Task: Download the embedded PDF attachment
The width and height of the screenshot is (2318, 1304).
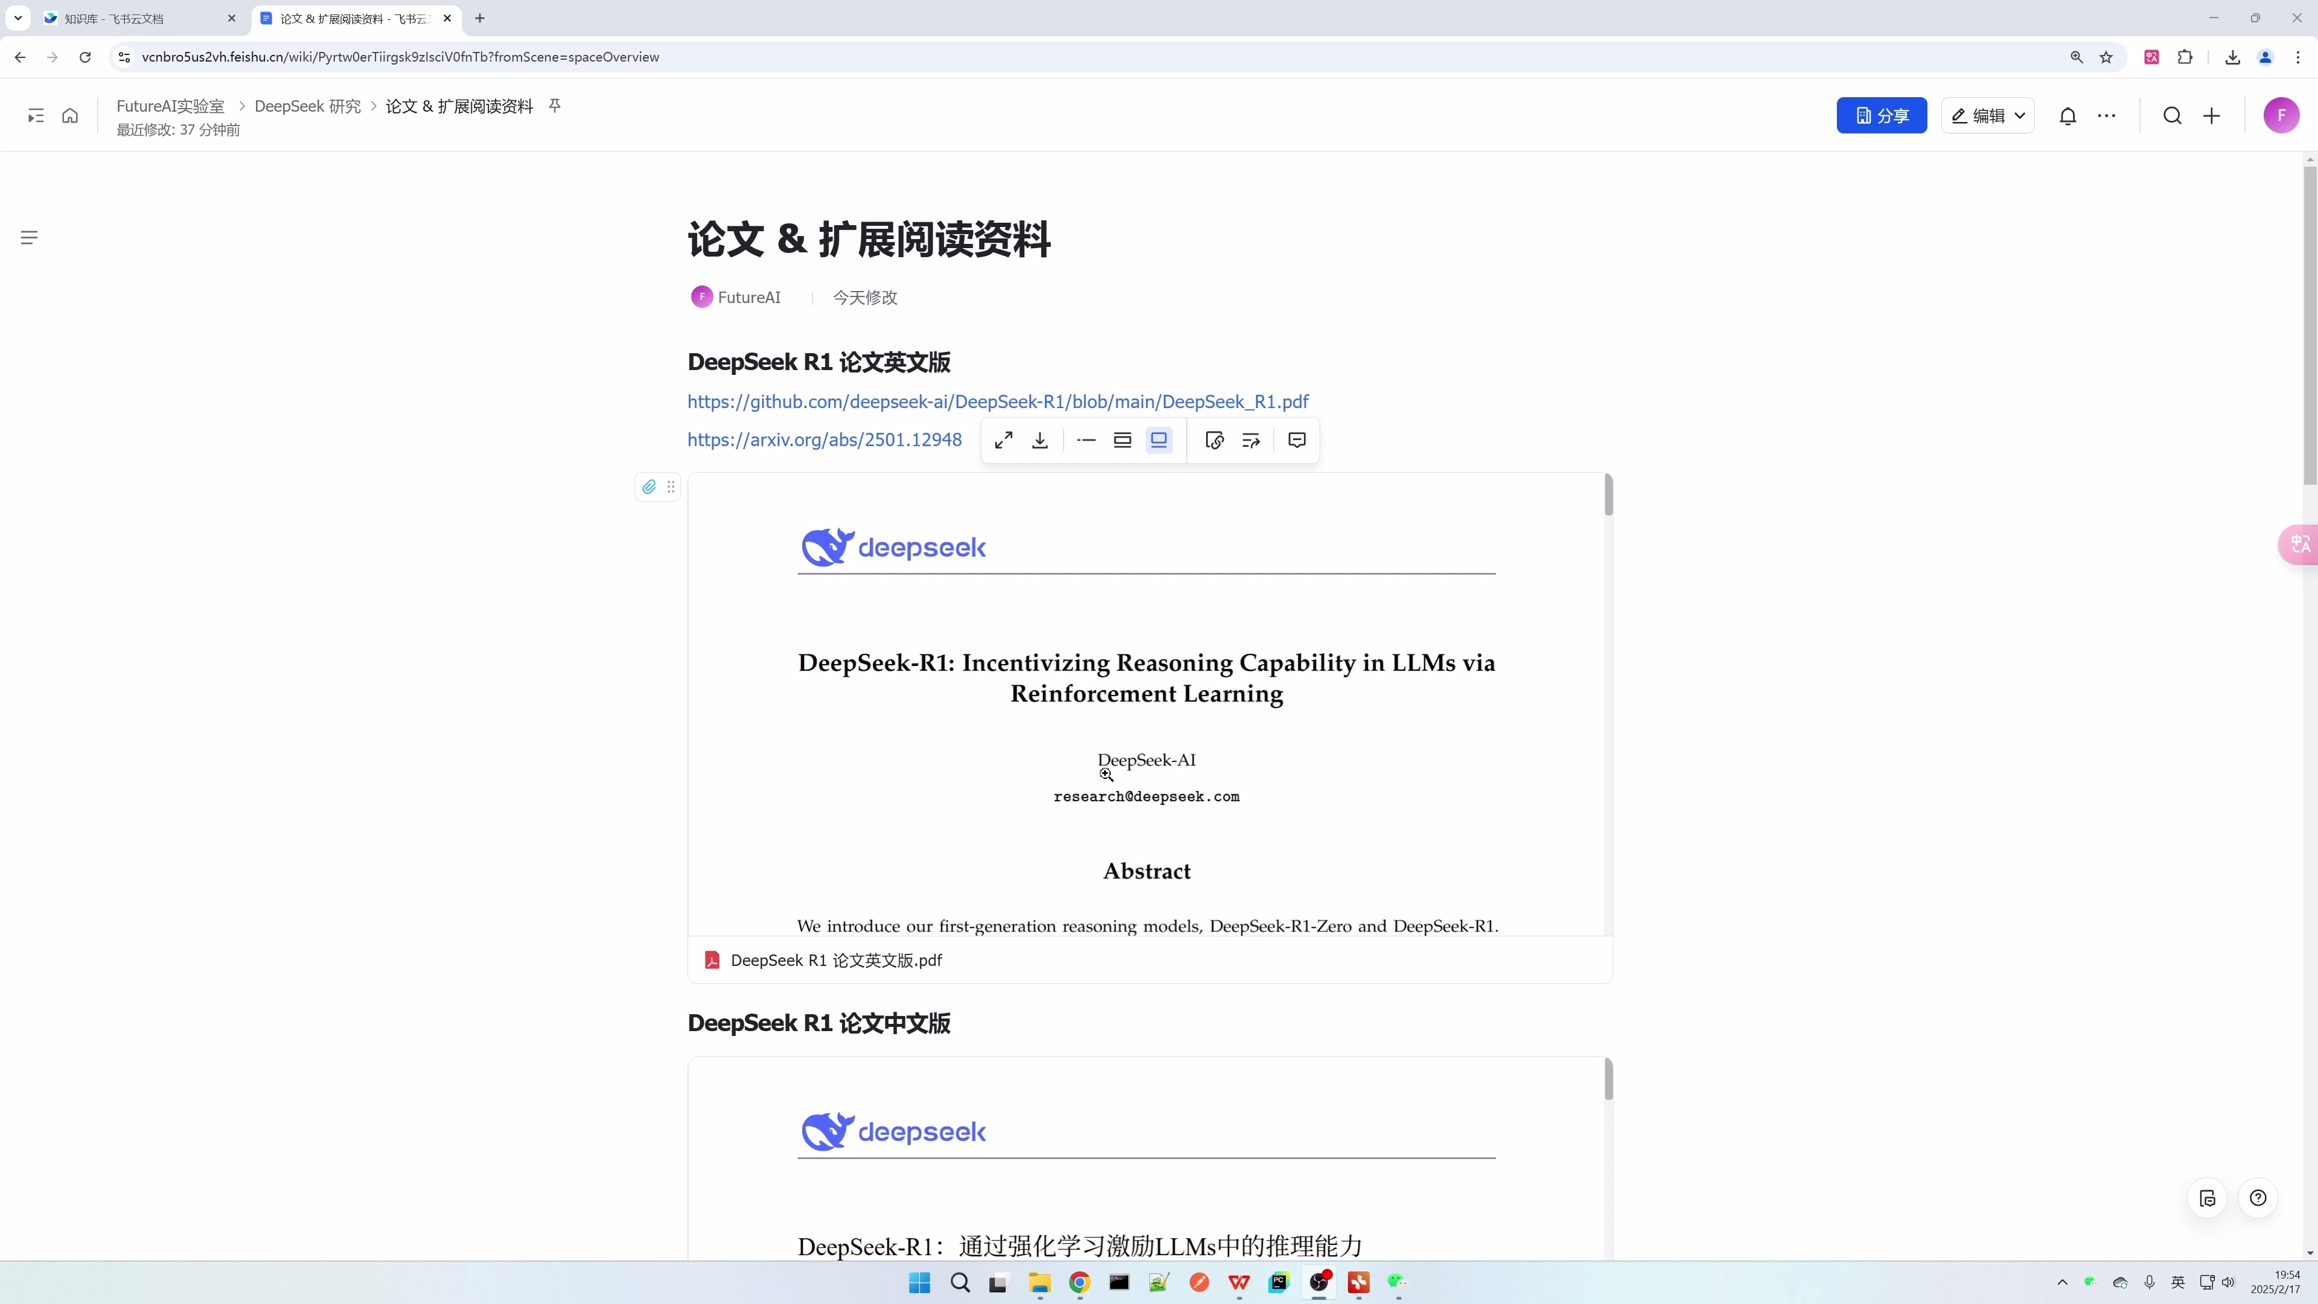Action: (x=1040, y=440)
